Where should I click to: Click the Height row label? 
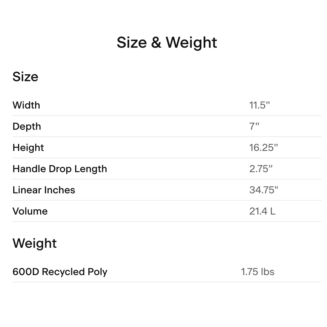coord(28,148)
